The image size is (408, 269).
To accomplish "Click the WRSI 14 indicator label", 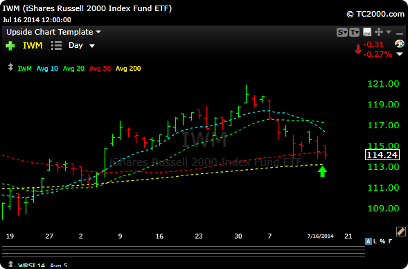I will click(x=31, y=266).
